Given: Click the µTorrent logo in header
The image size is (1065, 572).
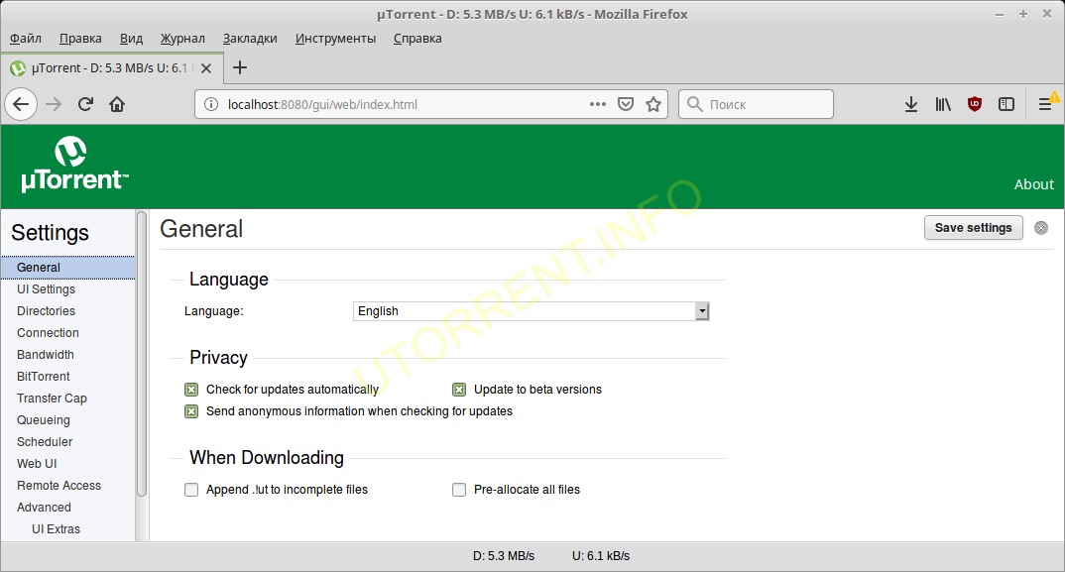Looking at the screenshot, I should 73,164.
